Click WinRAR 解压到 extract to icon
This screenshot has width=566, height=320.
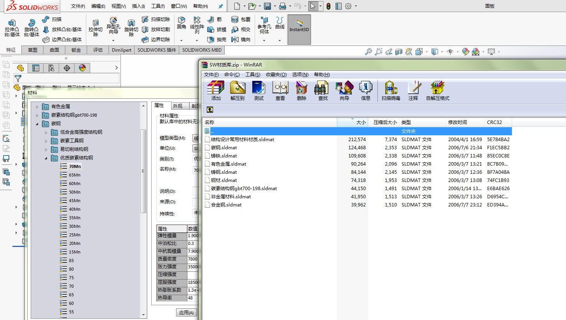tap(238, 91)
